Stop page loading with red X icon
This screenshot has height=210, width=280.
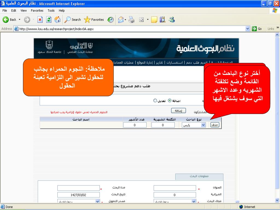40,20
